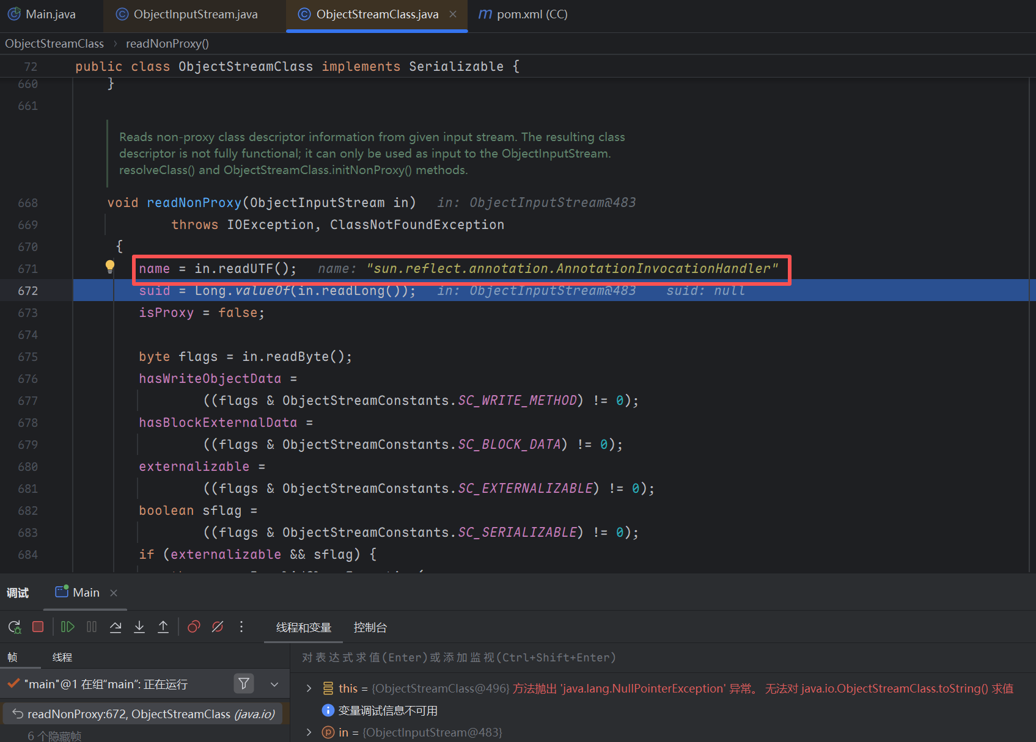The height and width of the screenshot is (742, 1036).
Task: Click the Step Over icon
Action: (116, 627)
